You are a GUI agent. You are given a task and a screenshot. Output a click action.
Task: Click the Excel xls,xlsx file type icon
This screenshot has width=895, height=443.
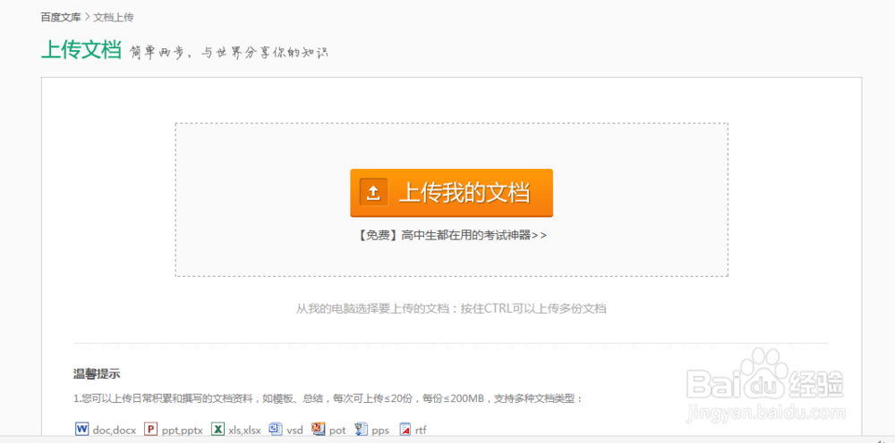tap(217, 429)
